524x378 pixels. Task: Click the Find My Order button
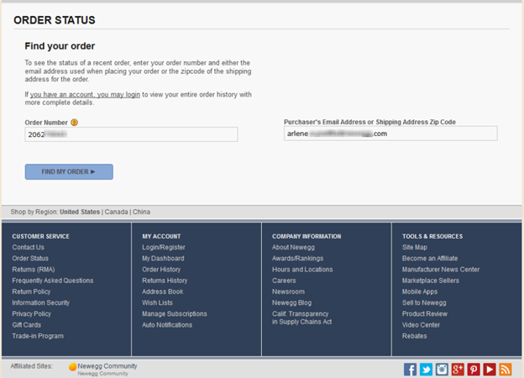pos(69,172)
